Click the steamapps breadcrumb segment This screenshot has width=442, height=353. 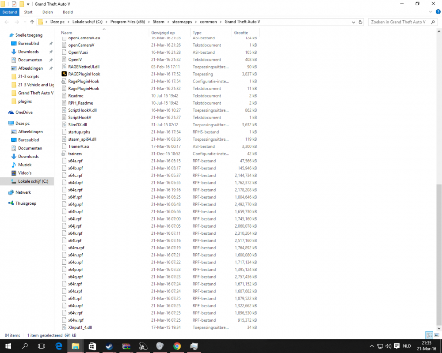click(x=182, y=22)
